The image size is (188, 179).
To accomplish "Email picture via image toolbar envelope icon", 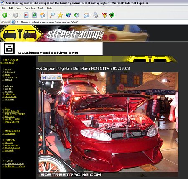I will pyautogui.click(x=54, y=77).
